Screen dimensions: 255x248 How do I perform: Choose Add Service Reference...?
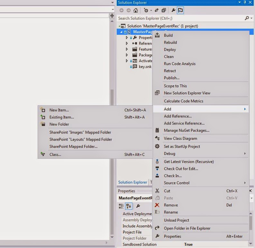coord(201,123)
